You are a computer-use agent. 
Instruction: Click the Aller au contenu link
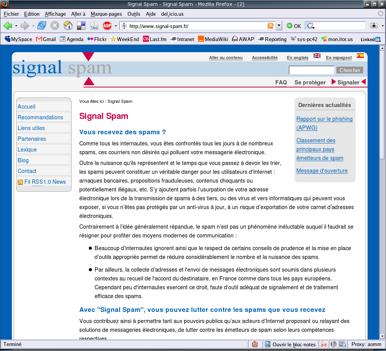pyautogui.click(x=226, y=58)
